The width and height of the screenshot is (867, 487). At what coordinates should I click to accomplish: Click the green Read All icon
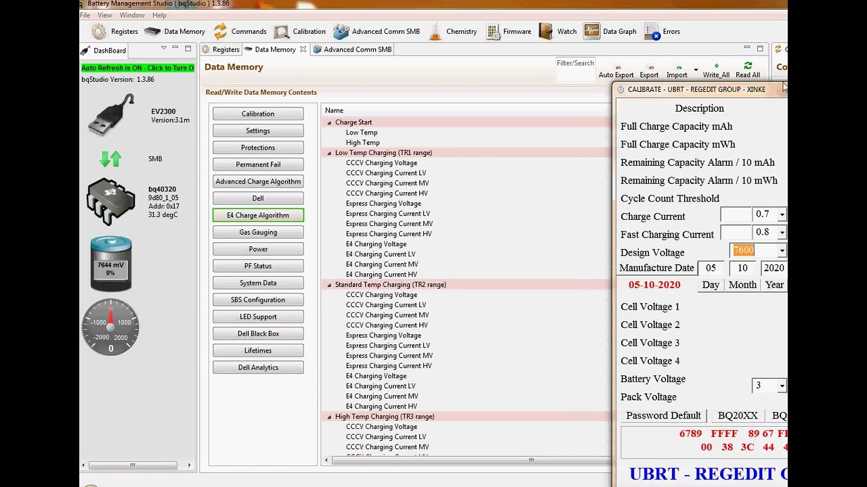(748, 66)
